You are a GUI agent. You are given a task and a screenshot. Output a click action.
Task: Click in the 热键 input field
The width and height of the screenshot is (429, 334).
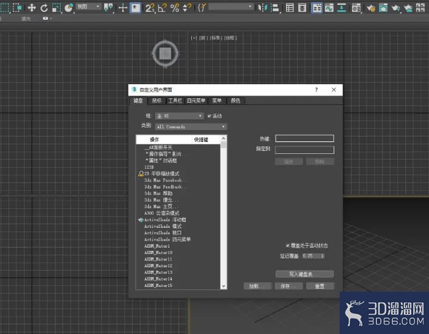pyautogui.click(x=304, y=138)
